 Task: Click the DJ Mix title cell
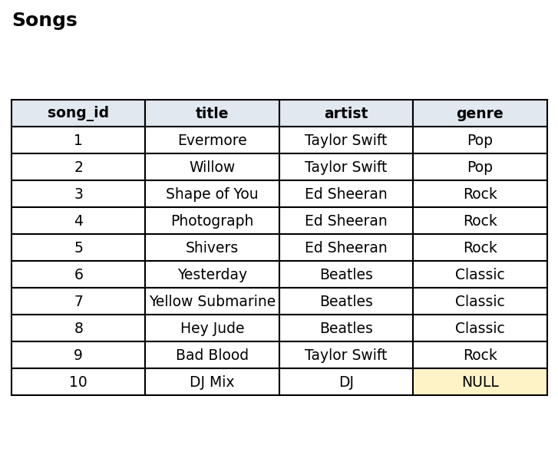(212, 382)
